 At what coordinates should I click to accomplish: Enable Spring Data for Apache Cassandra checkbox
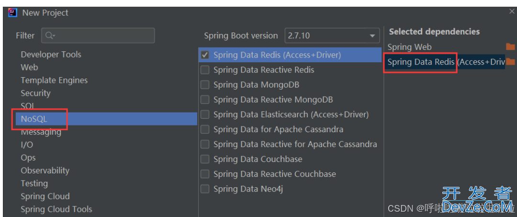(205, 129)
